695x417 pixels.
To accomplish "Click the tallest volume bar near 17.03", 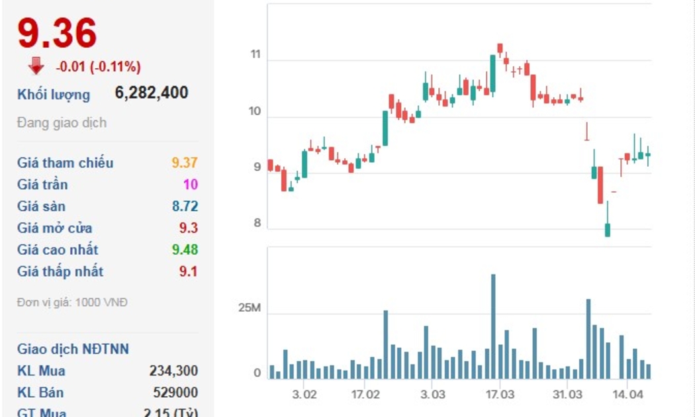I will click(x=493, y=326).
